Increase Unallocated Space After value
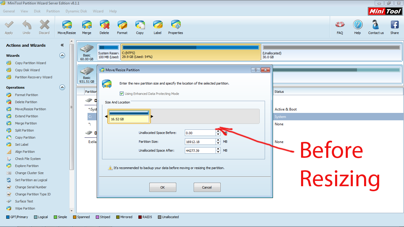Viewport: 404px width, 227px height. 218,149
